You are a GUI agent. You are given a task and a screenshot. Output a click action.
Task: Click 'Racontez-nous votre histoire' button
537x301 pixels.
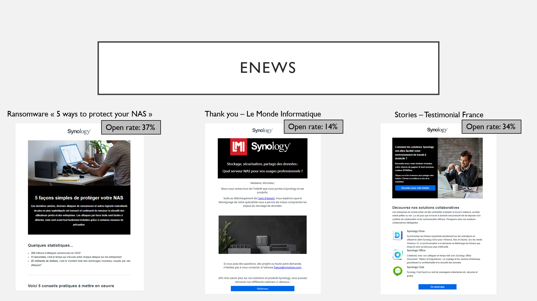coord(415,188)
